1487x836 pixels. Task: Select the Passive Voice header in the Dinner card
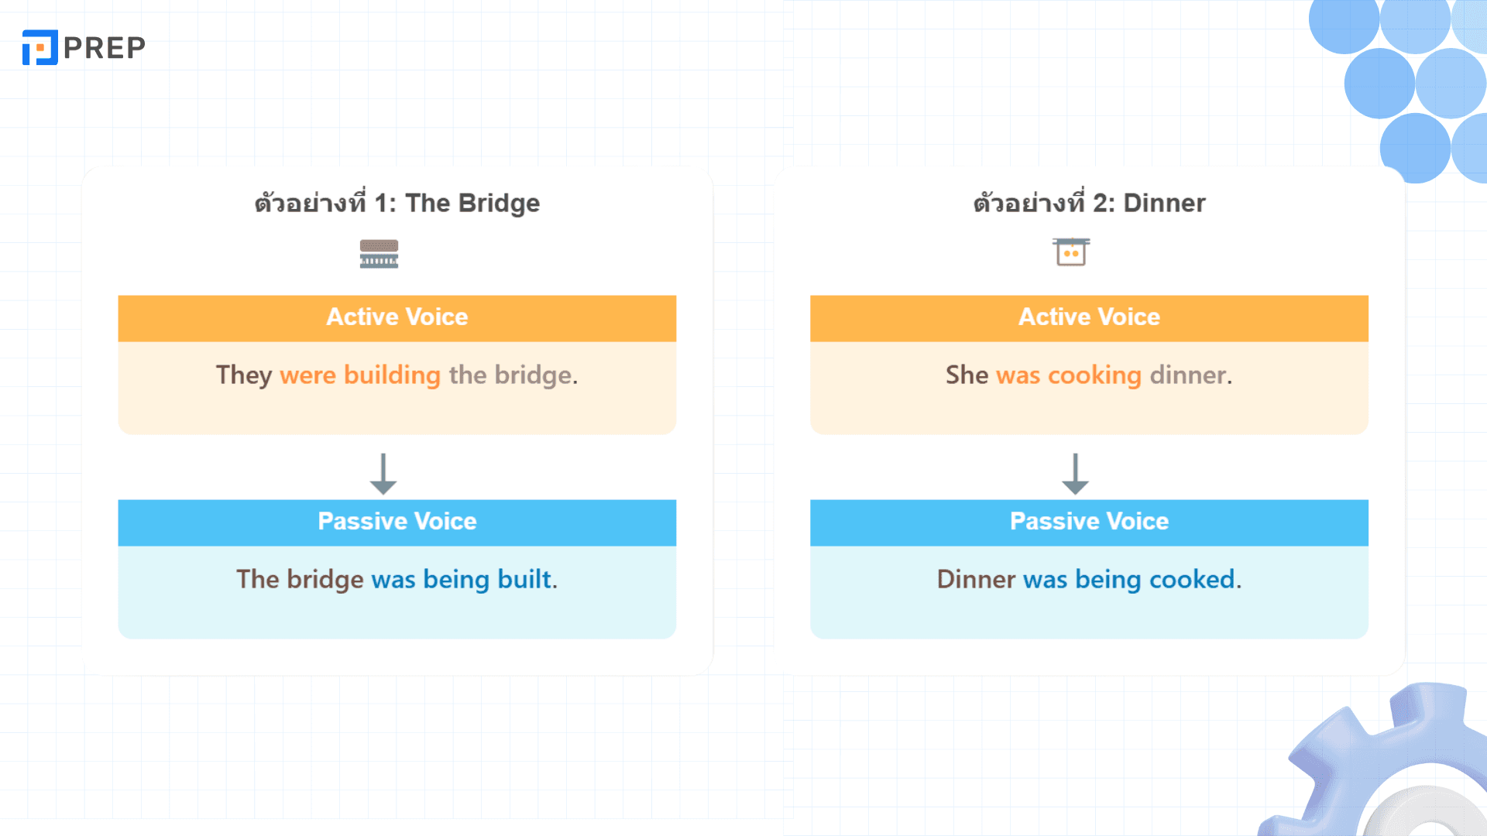coord(1089,522)
